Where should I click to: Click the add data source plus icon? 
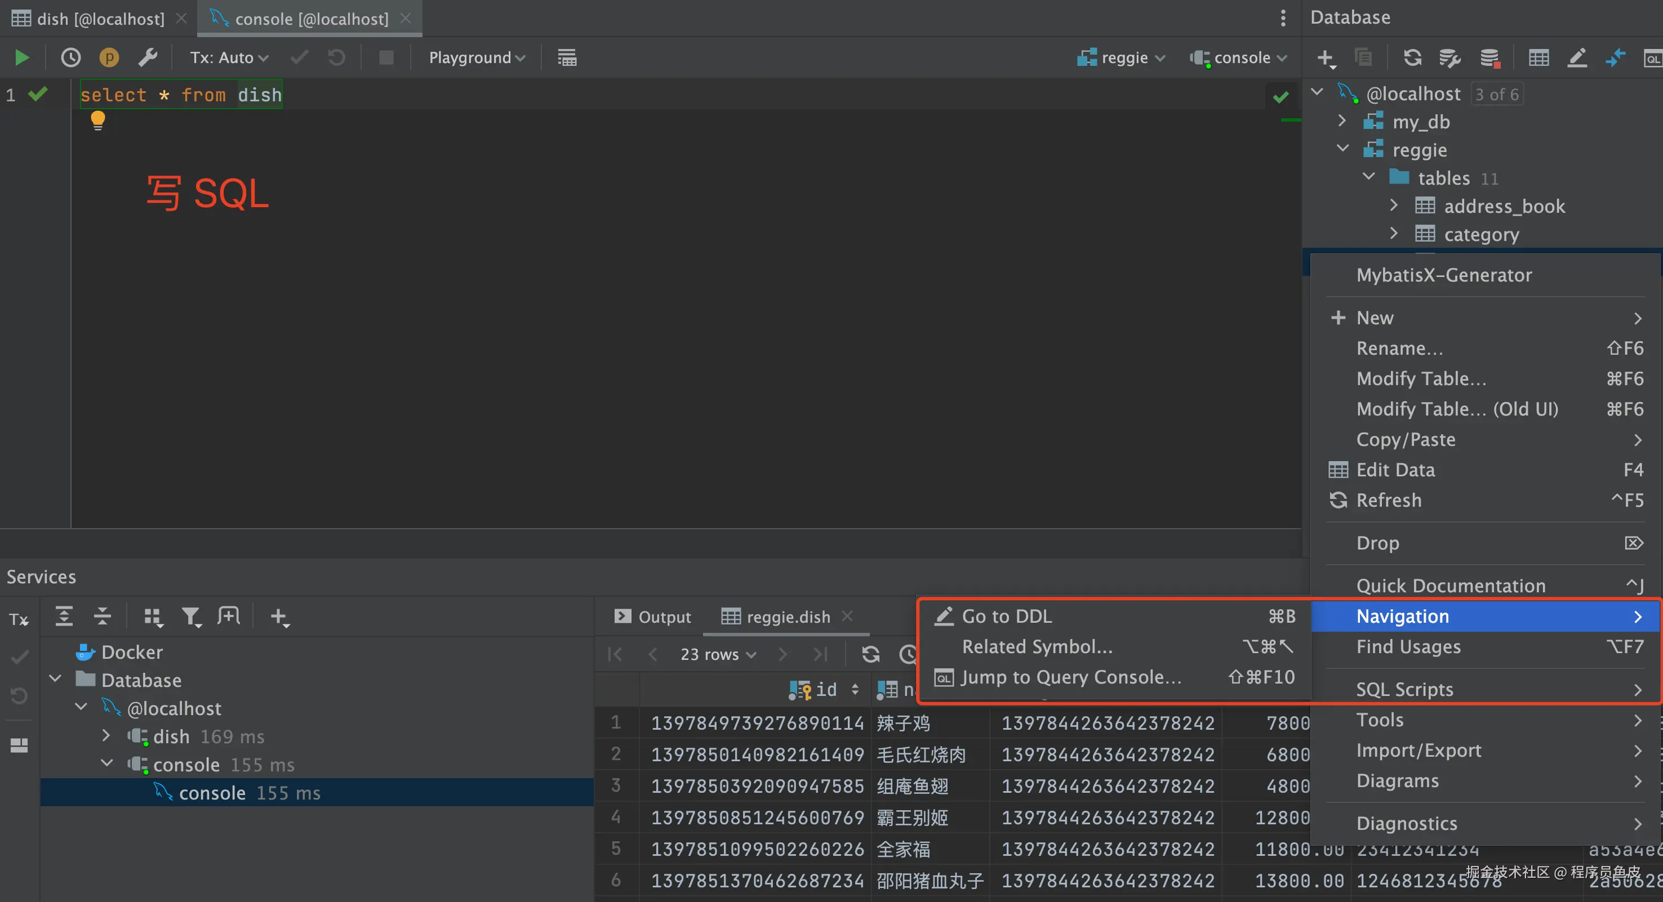click(1325, 57)
